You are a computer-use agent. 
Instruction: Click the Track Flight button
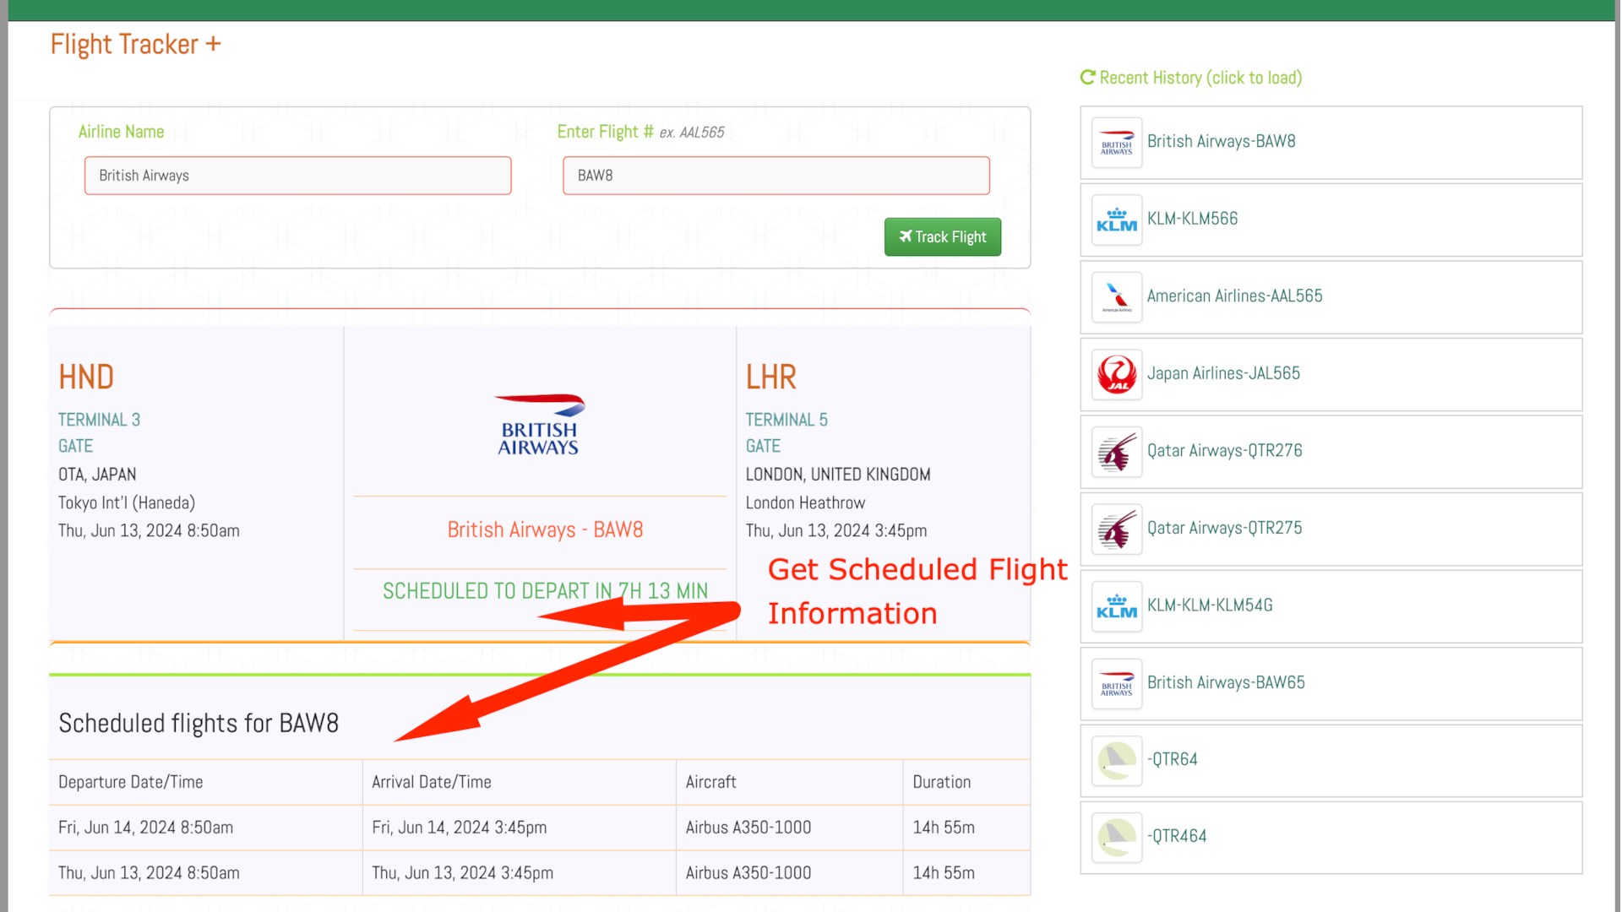(x=943, y=237)
